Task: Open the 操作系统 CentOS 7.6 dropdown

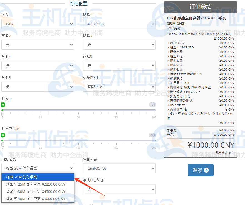Action: 119,168
